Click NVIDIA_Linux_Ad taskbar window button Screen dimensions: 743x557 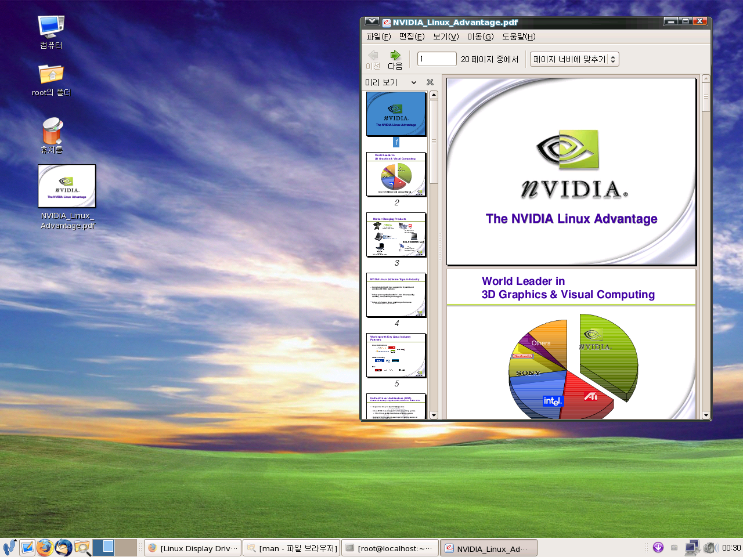tap(489, 548)
